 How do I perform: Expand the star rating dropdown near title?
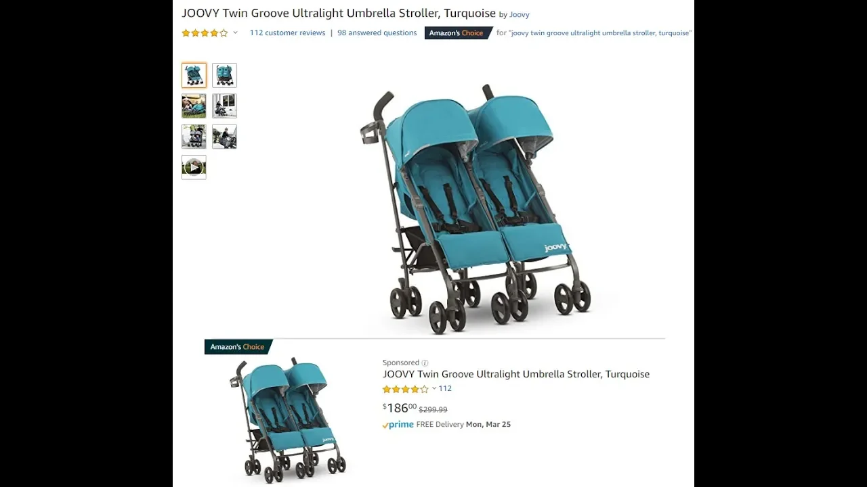235,32
